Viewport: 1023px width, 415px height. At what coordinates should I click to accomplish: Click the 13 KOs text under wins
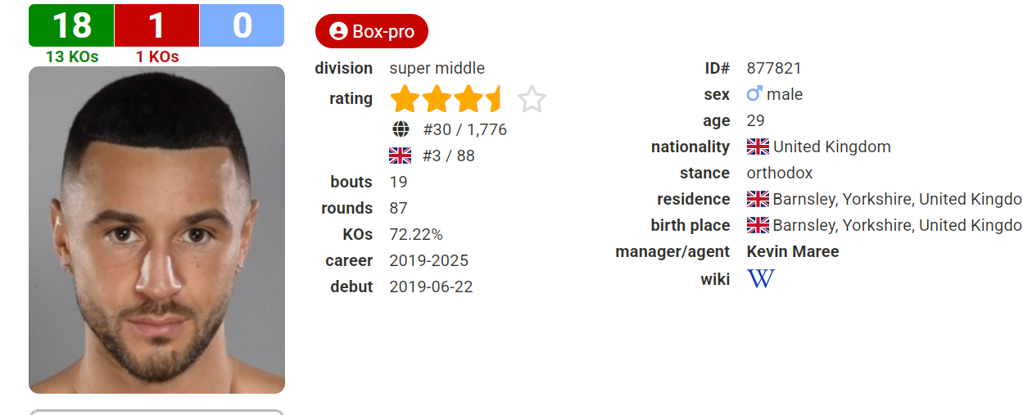click(x=72, y=56)
